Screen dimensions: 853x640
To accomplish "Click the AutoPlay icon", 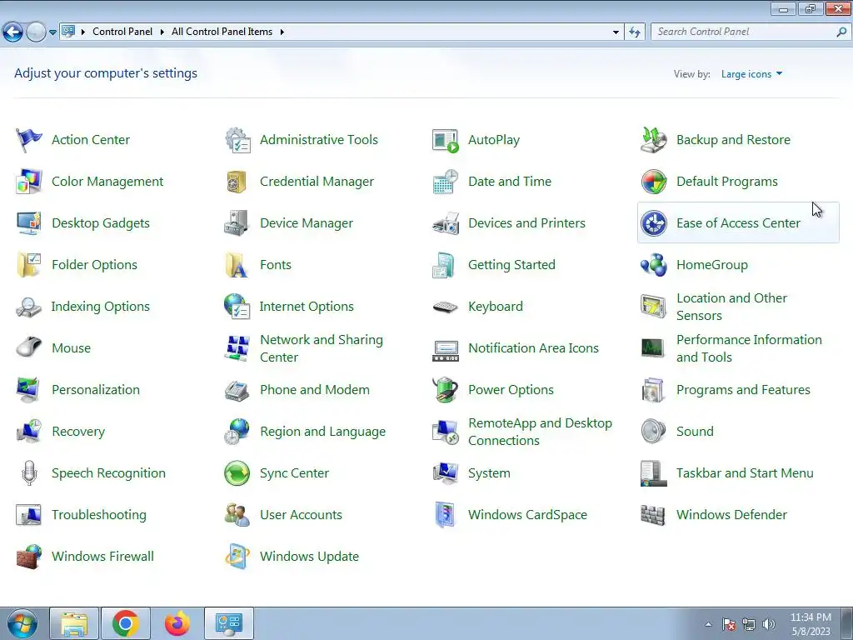I will click(445, 140).
